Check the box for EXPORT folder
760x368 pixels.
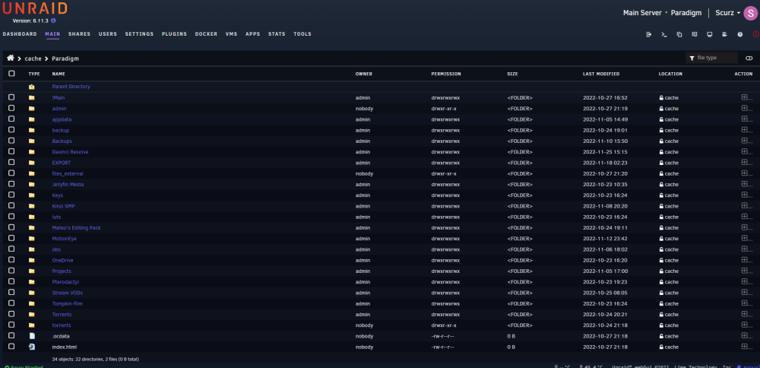pyautogui.click(x=11, y=163)
